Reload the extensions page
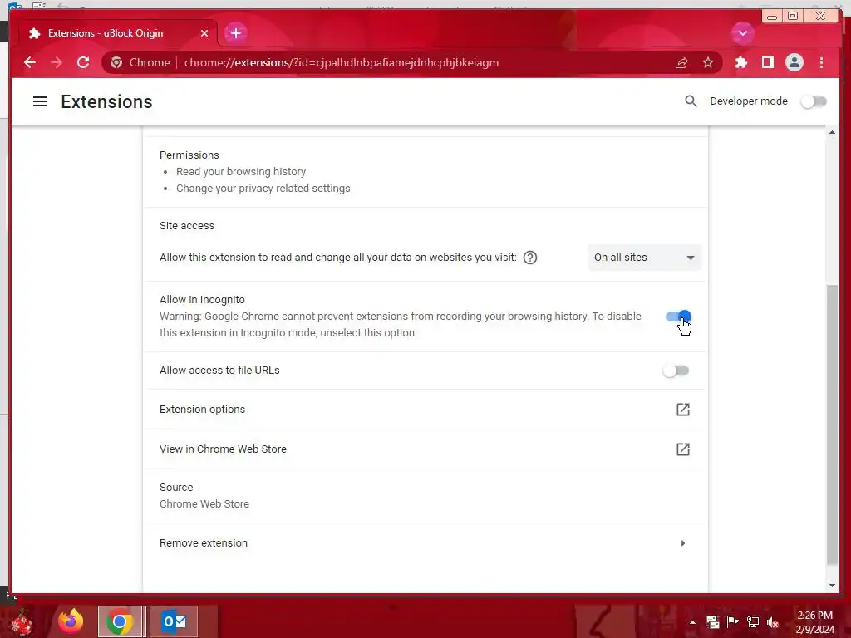851x638 pixels. click(x=83, y=62)
